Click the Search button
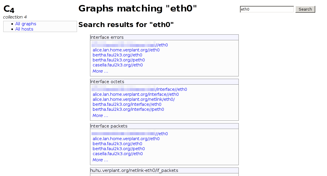Image resolution: width=327 pixels, height=176 pixels. tap(305, 9)
